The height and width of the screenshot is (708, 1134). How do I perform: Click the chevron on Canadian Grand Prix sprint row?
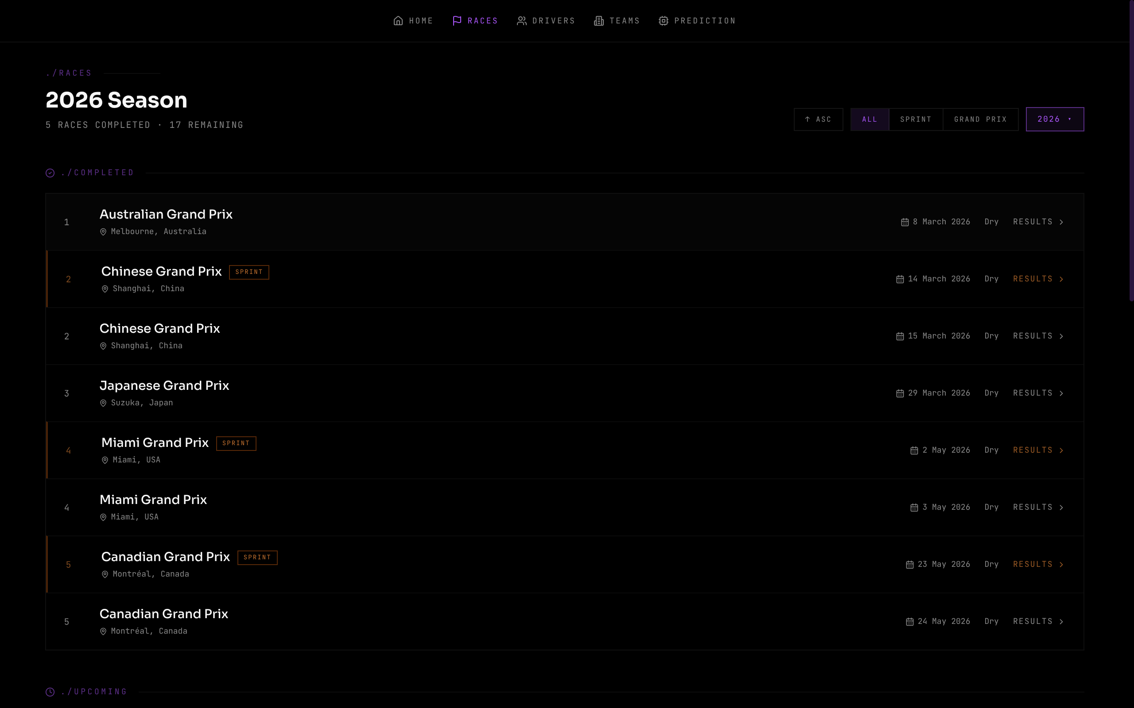[x=1061, y=565]
